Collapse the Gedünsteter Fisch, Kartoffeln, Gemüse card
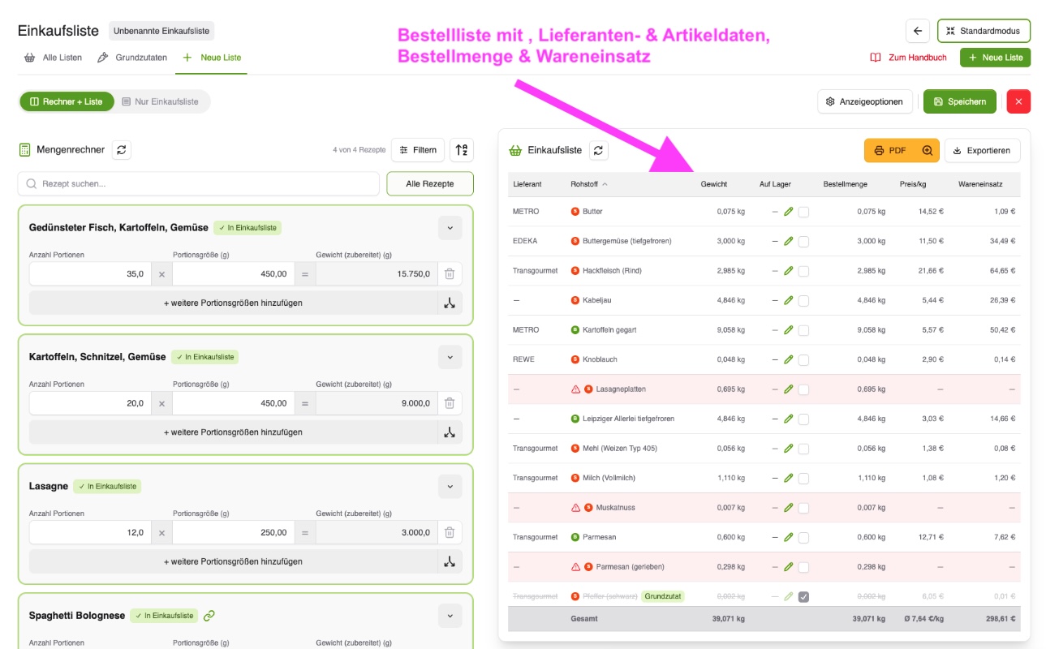Screen dimensions: 1046x649 450,228
